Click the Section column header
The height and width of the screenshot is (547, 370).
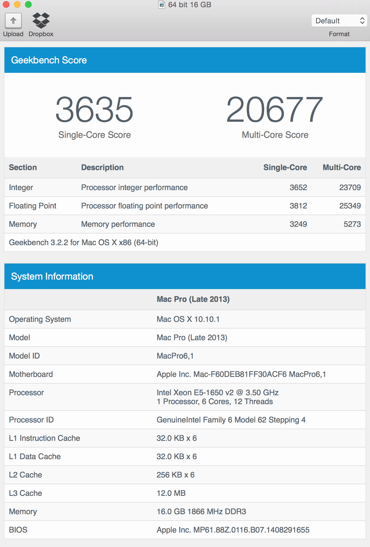coord(23,167)
